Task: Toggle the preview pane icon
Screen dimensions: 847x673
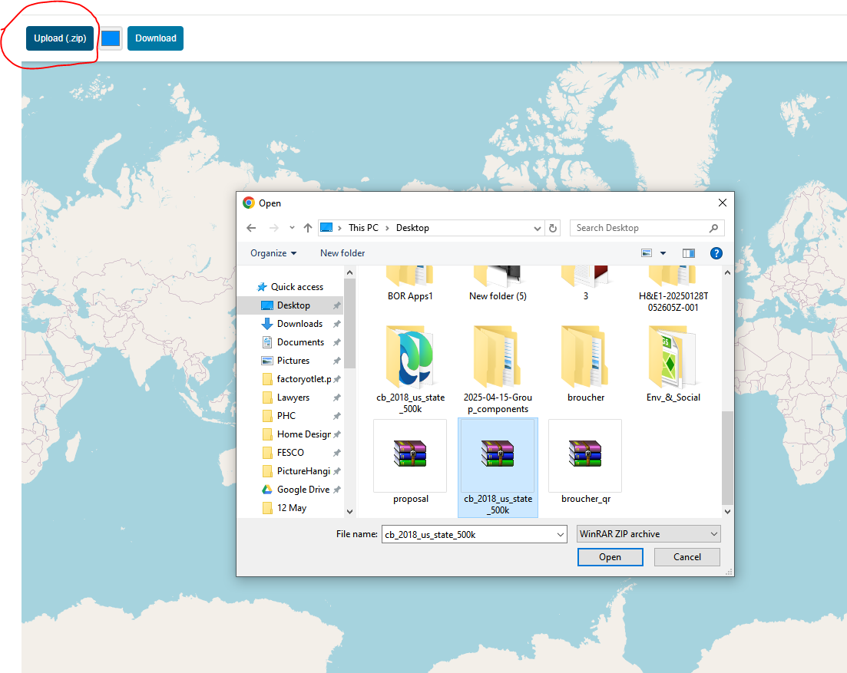Action: tap(688, 252)
